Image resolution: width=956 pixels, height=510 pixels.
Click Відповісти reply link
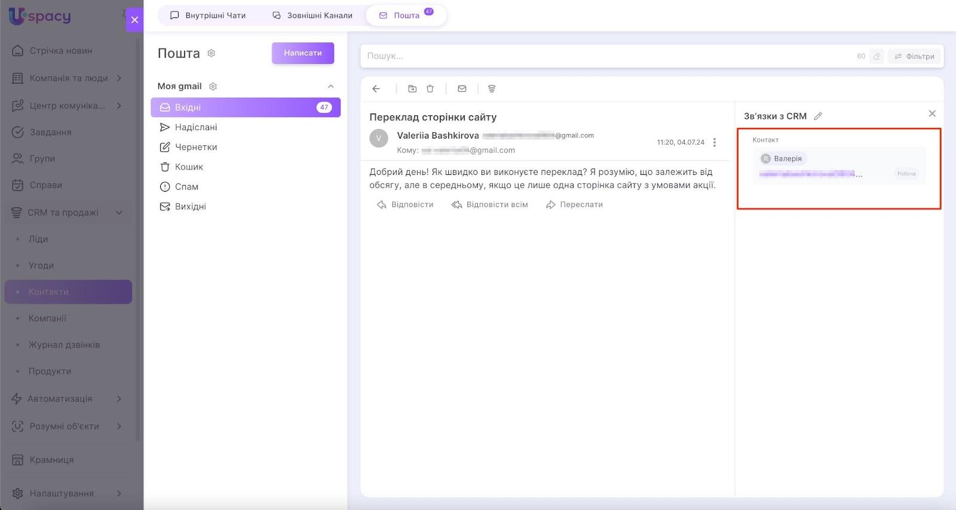click(x=405, y=205)
